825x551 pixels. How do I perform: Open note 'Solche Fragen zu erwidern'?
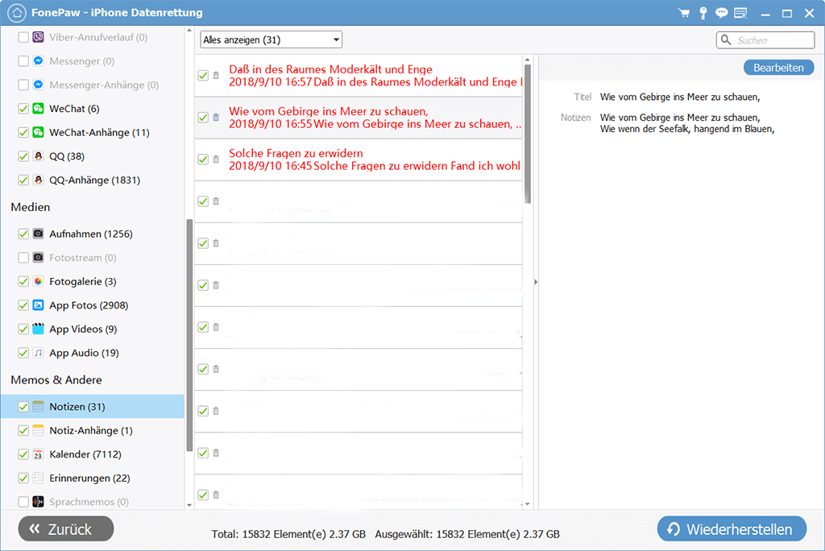(x=359, y=159)
